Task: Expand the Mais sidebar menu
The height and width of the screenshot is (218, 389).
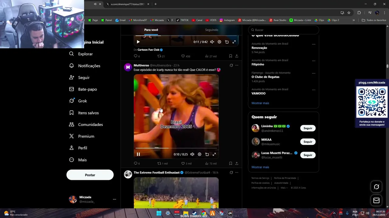Action: [x=78, y=160]
